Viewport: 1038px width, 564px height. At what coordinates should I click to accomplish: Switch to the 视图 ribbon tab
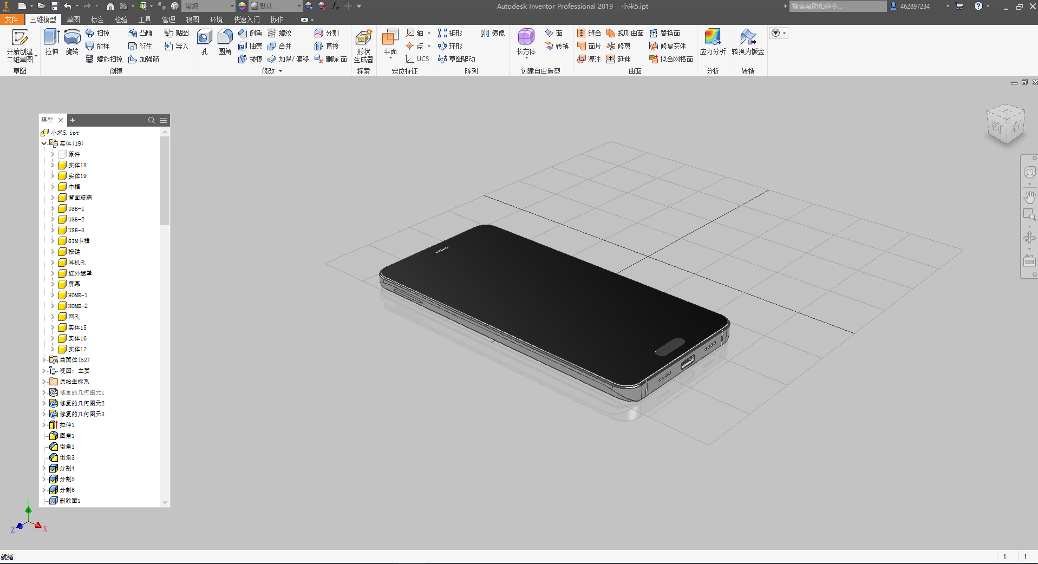192,19
